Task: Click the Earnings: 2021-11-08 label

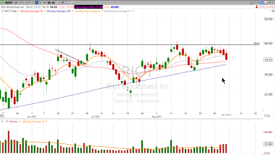Action: pyautogui.click(x=89, y=7)
